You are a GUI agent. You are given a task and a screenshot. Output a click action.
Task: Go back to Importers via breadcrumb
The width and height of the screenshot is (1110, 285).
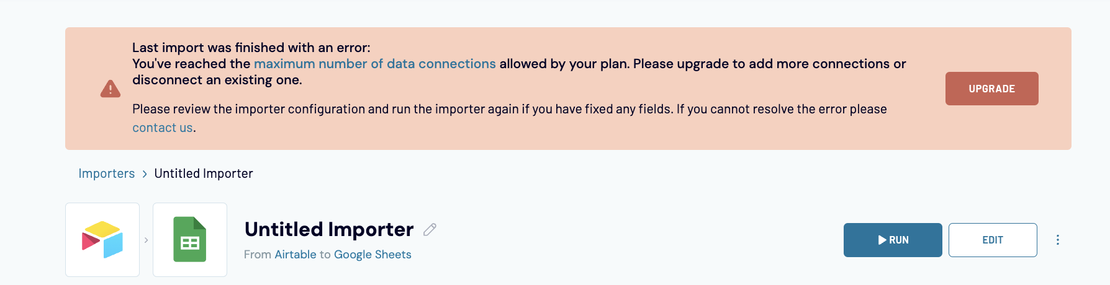(106, 173)
